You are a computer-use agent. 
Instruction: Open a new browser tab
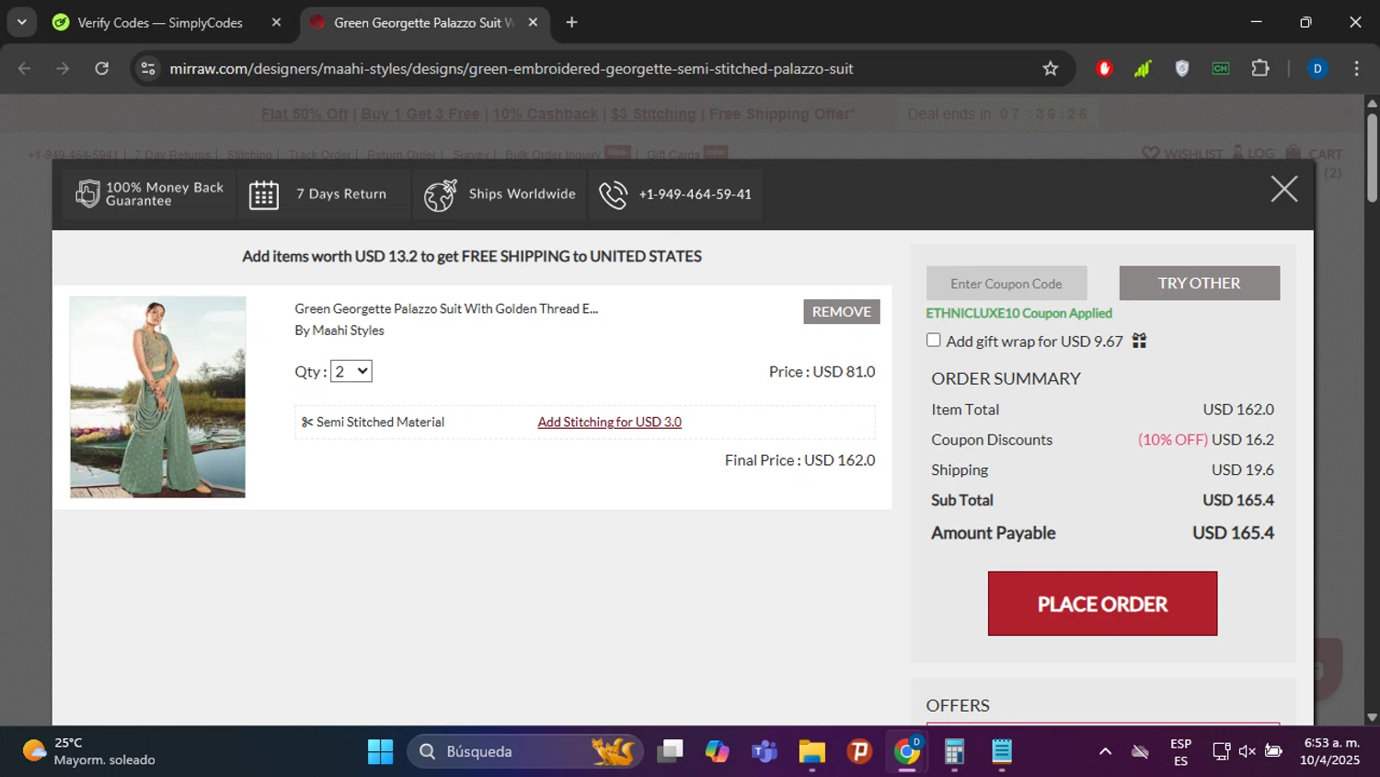pyautogui.click(x=571, y=22)
